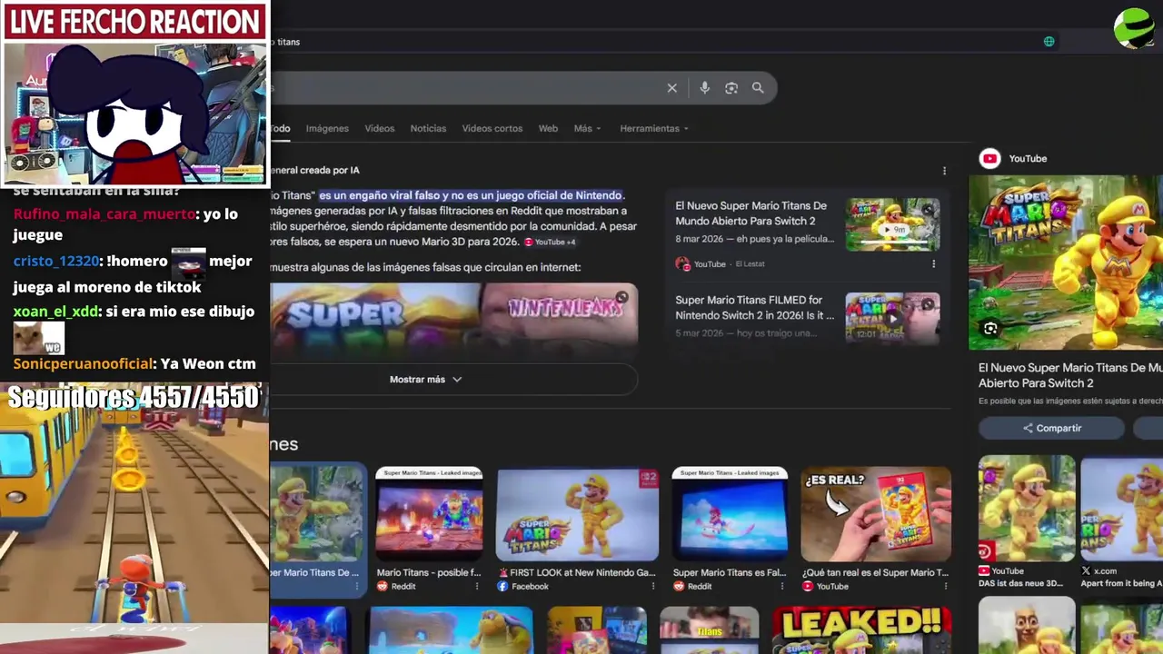Switch to Videos cortos tab
Image resolution: width=1163 pixels, height=654 pixels.
(x=492, y=129)
